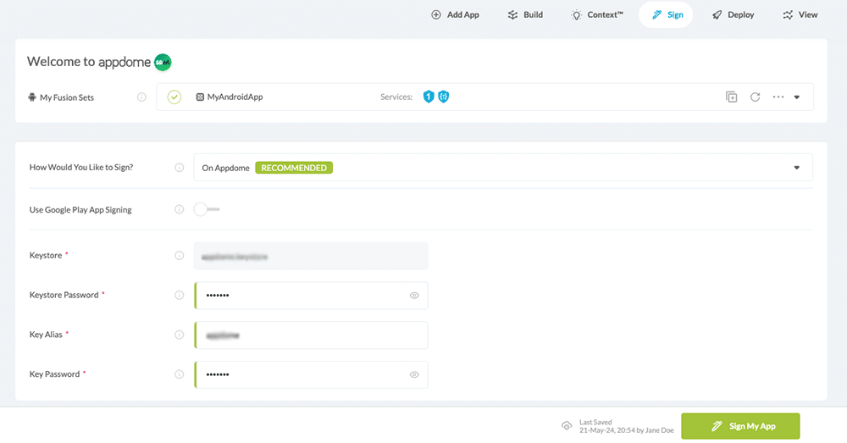Click the info icon next to Keystore
This screenshot has height=443, width=847.
tap(179, 256)
